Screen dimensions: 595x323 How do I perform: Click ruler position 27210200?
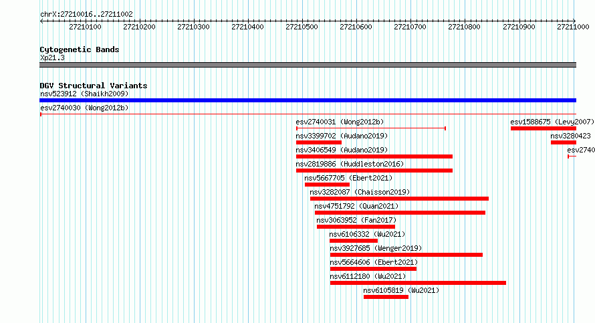[139, 27]
